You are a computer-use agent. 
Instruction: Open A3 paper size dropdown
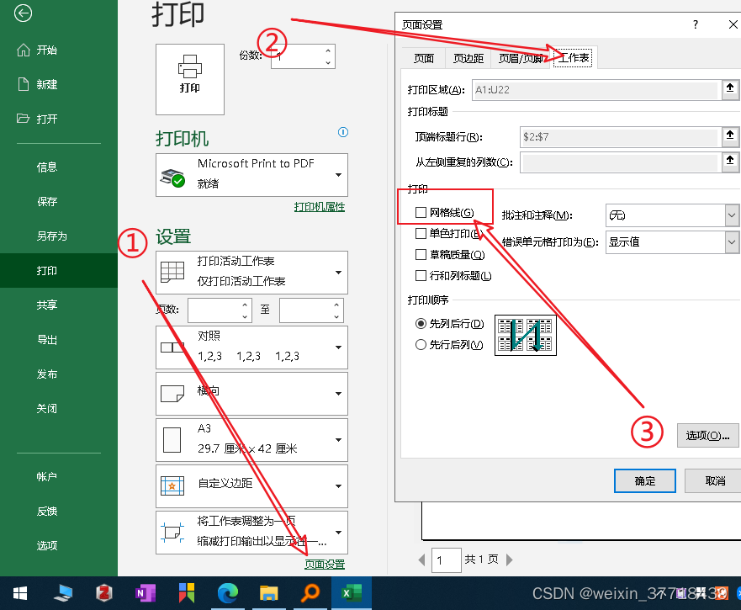point(251,440)
